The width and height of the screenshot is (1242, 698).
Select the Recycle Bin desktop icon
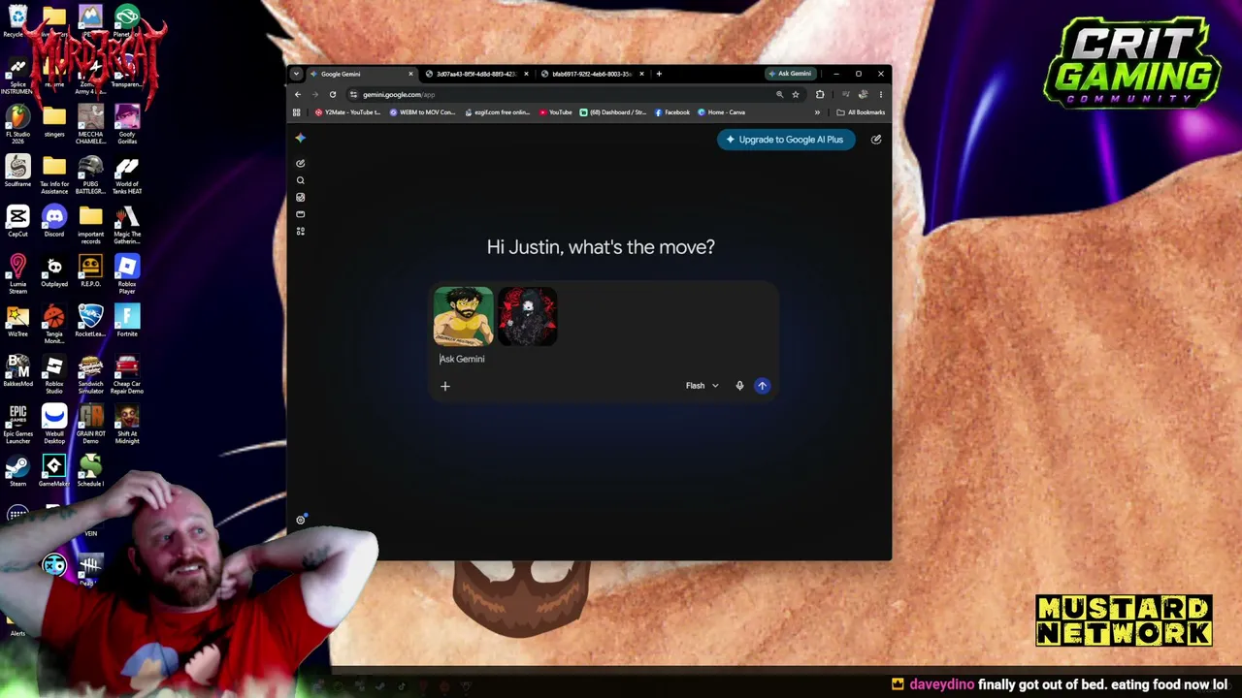(17, 21)
